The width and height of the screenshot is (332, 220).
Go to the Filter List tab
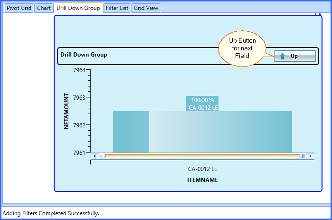(x=117, y=8)
